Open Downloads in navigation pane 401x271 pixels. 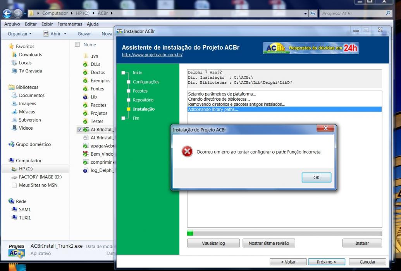(30, 55)
